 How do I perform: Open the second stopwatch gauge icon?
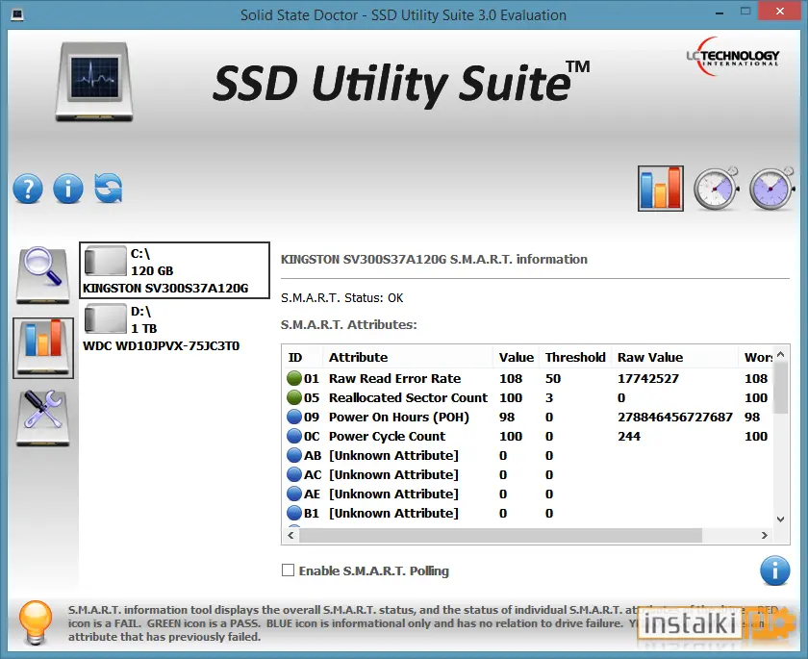coord(771,189)
